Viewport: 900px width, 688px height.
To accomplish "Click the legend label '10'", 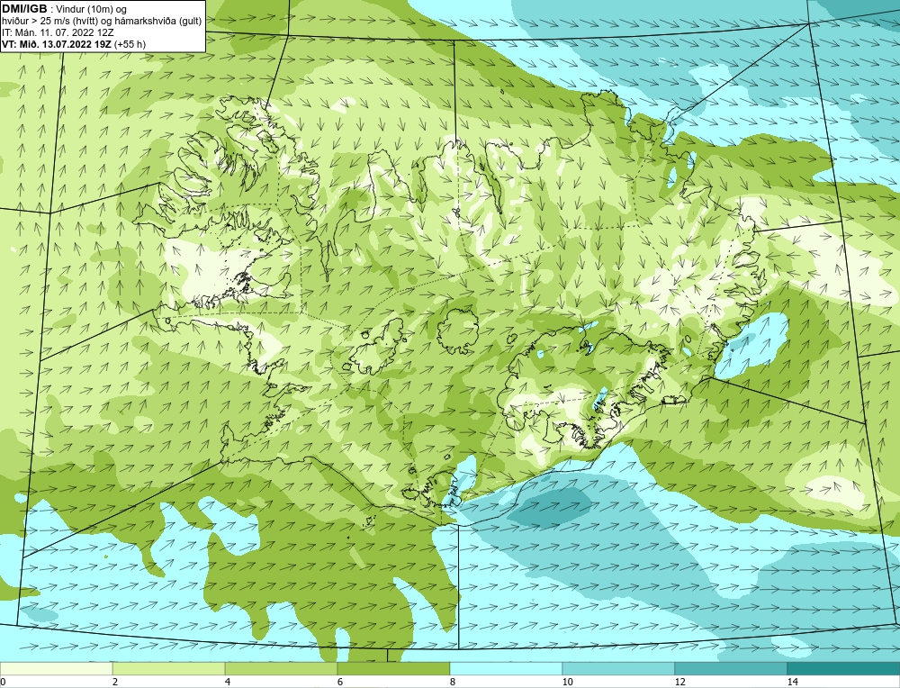I will pos(568,682).
